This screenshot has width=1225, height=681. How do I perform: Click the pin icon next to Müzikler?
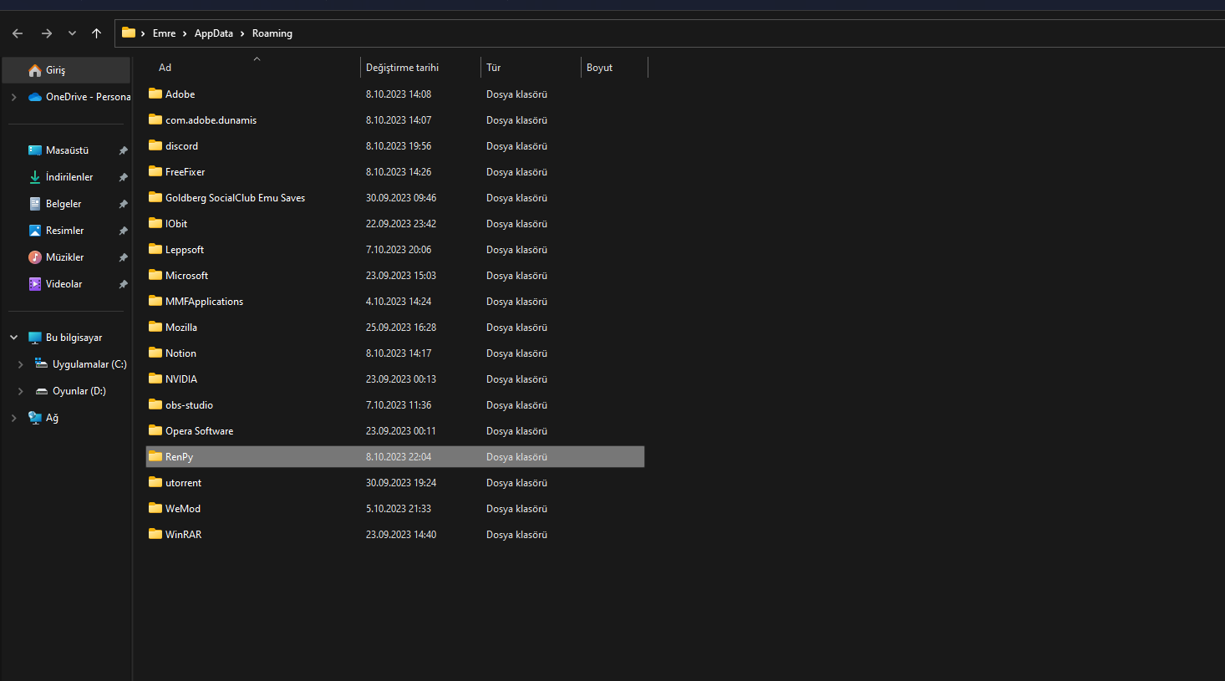123,257
